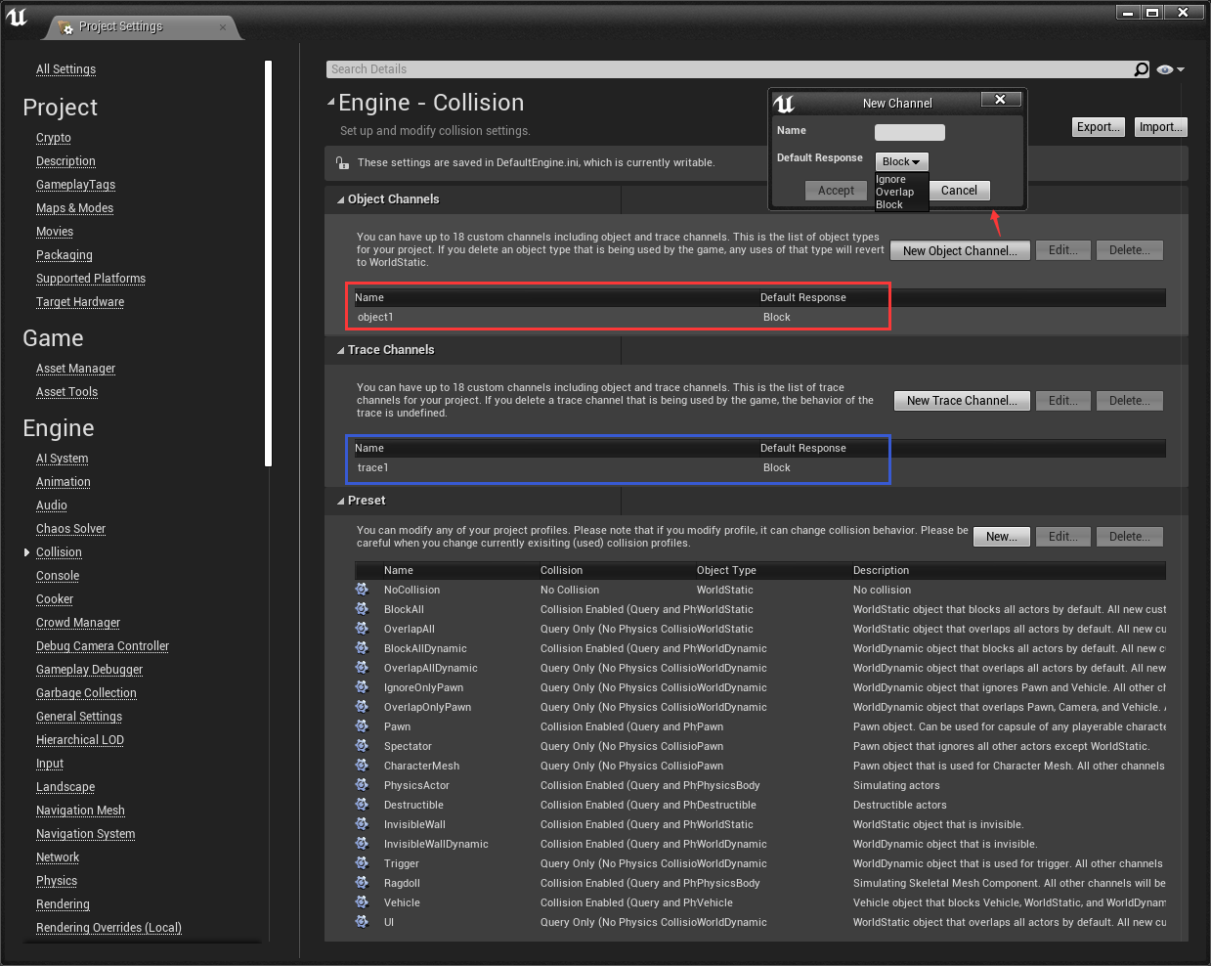Click the Export button
The width and height of the screenshot is (1211, 966).
click(1099, 127)
